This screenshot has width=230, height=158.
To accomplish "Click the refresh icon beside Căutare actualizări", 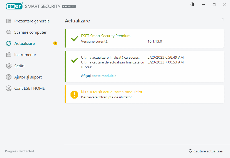I will pos(190,151).
